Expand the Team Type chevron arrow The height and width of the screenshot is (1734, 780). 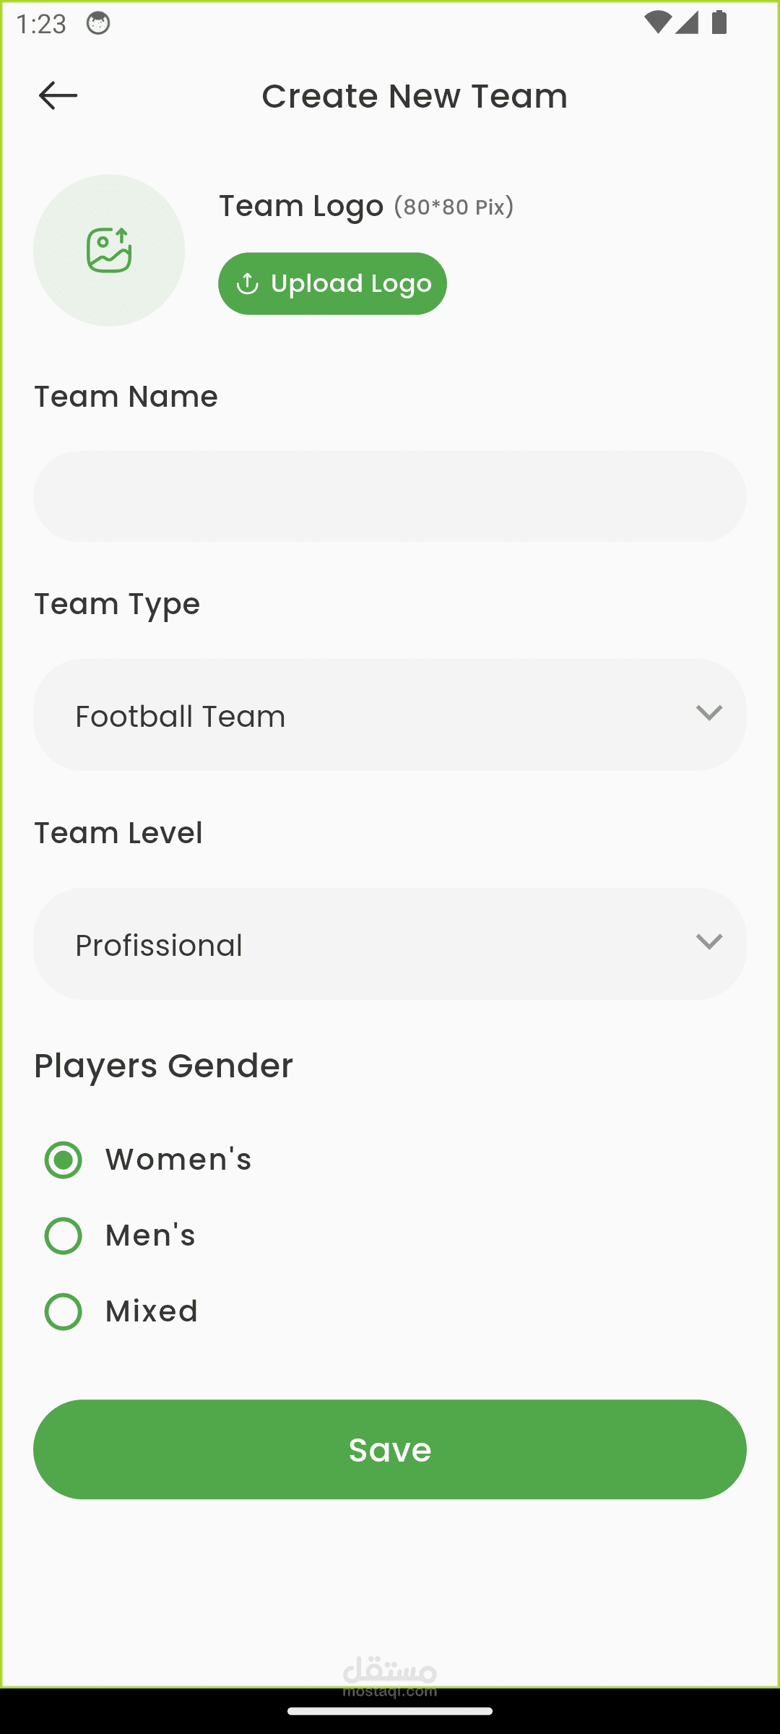tap(709, 713)
